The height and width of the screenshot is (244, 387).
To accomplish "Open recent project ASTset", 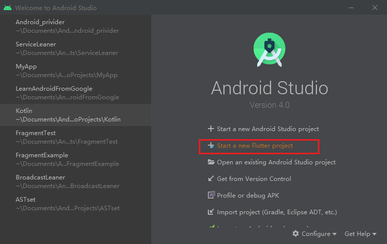I will pos(76,204).
